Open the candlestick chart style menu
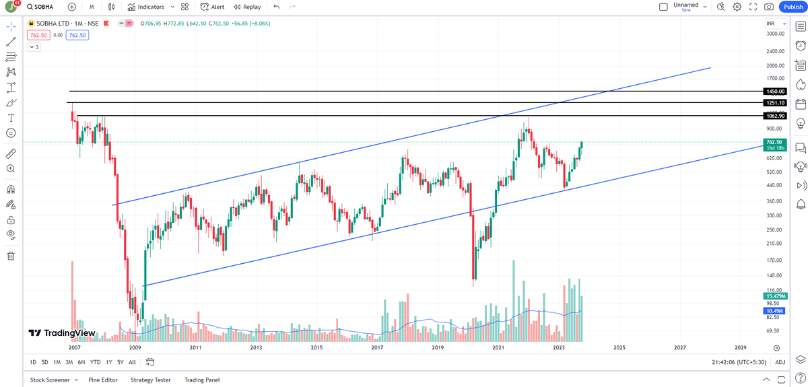This screenshot has width=808, height=387. pyautogui.click(x=112, y=7)
